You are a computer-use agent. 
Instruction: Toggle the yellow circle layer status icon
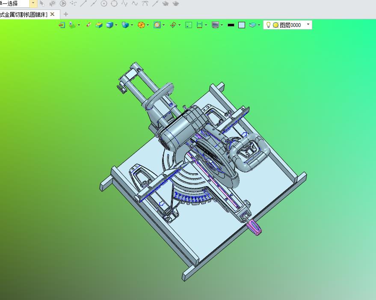[x=276, y=25]
